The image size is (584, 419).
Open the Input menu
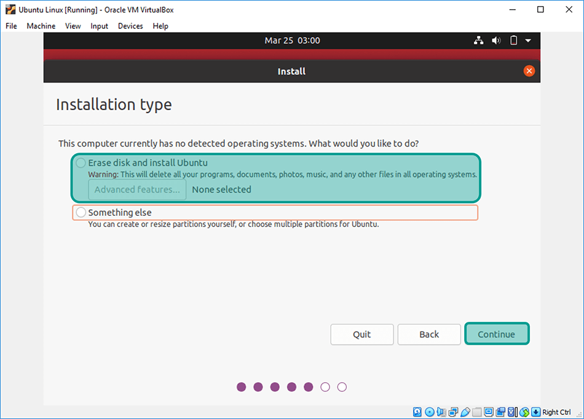[99, 26]
